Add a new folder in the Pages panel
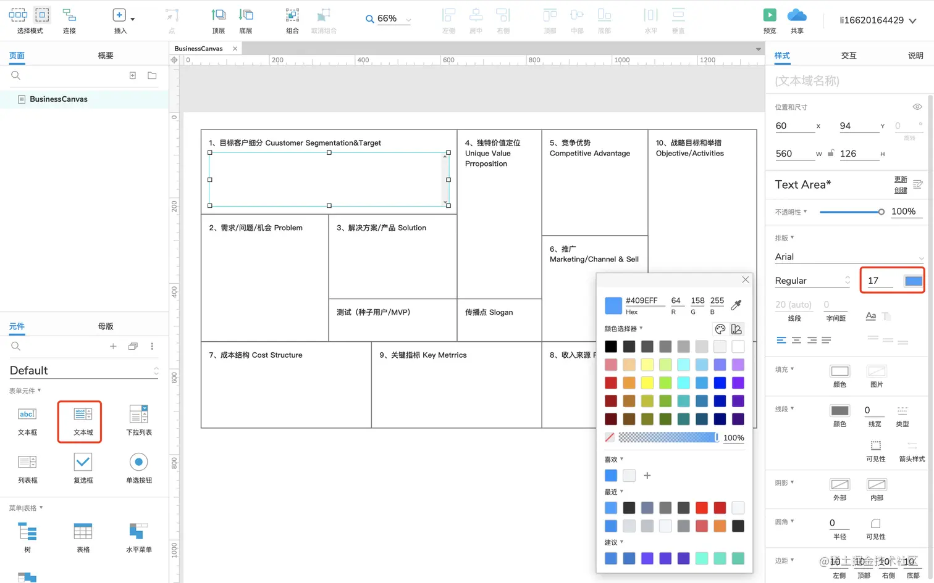The width and height of the screenshot is (934, 583). pos(152,75)
